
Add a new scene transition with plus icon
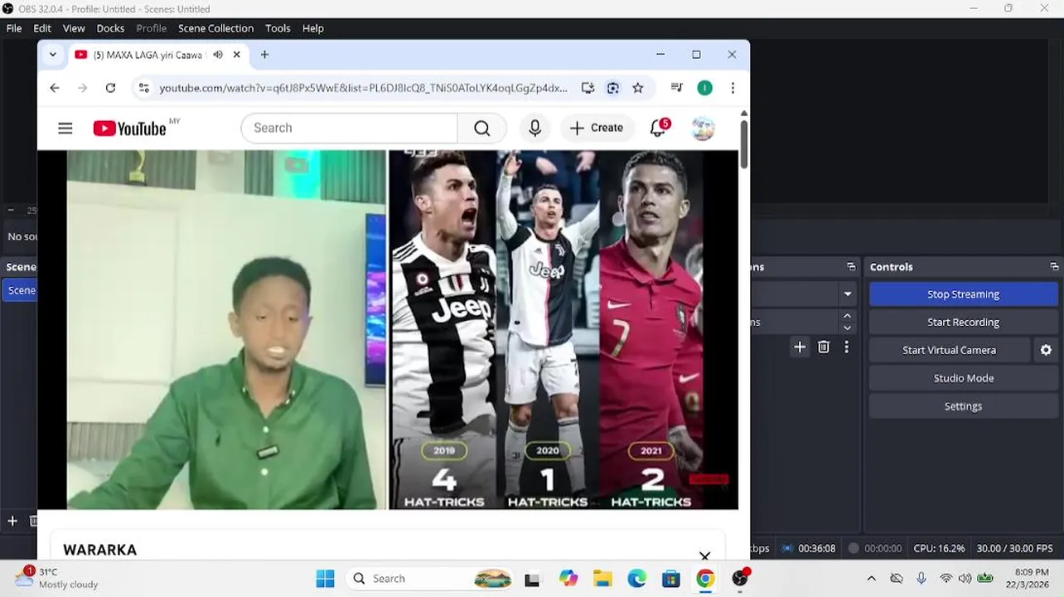(x=800, y=347)
